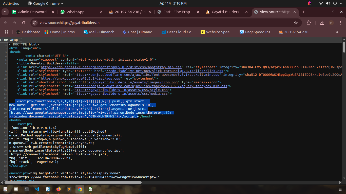Open Files from the dock
Viewport: 346px width, 194px height.
pyautogui.click(x=16, y=189)
